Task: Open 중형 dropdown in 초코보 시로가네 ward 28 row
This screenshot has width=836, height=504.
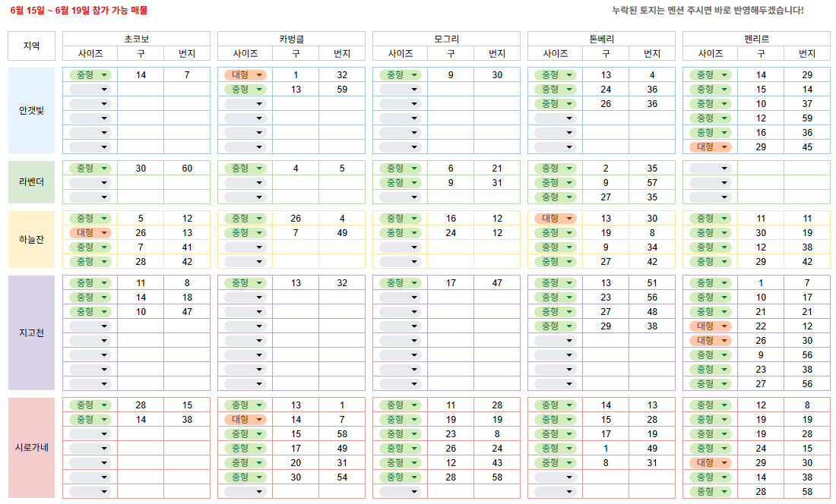Action: 90,405
